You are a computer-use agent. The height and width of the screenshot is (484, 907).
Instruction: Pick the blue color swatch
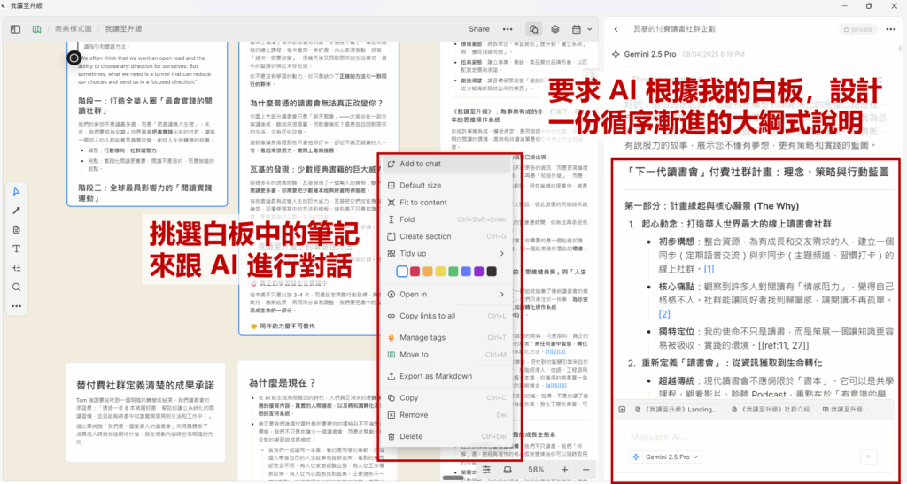466,272
